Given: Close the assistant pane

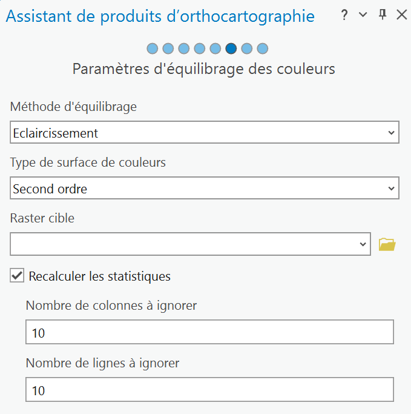Looking at the screenshot, I should [x=401, y=15].
